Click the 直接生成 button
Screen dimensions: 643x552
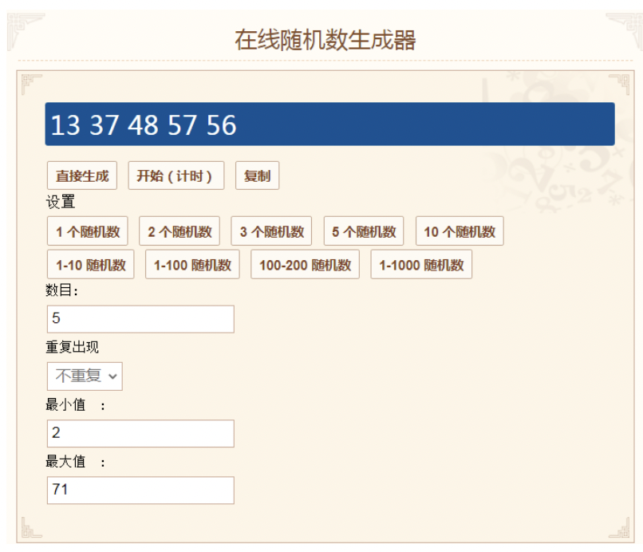[82, 175]
